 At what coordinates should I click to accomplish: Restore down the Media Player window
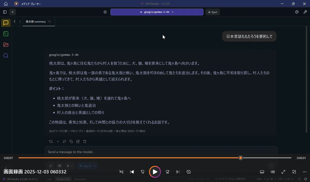[x=293, y=4]
